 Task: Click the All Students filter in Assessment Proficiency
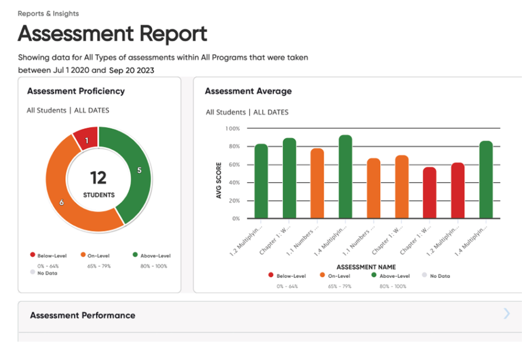point(46,110)
